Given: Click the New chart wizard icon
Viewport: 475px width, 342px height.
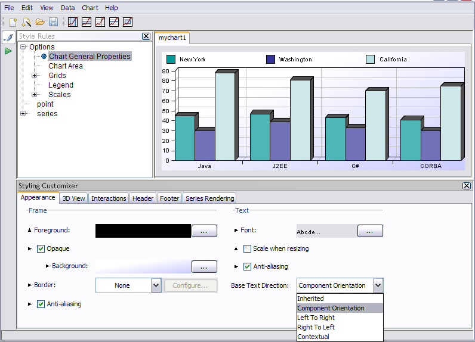Looking at the screenshot, I should pyautogui.click(x=26, y=22).
